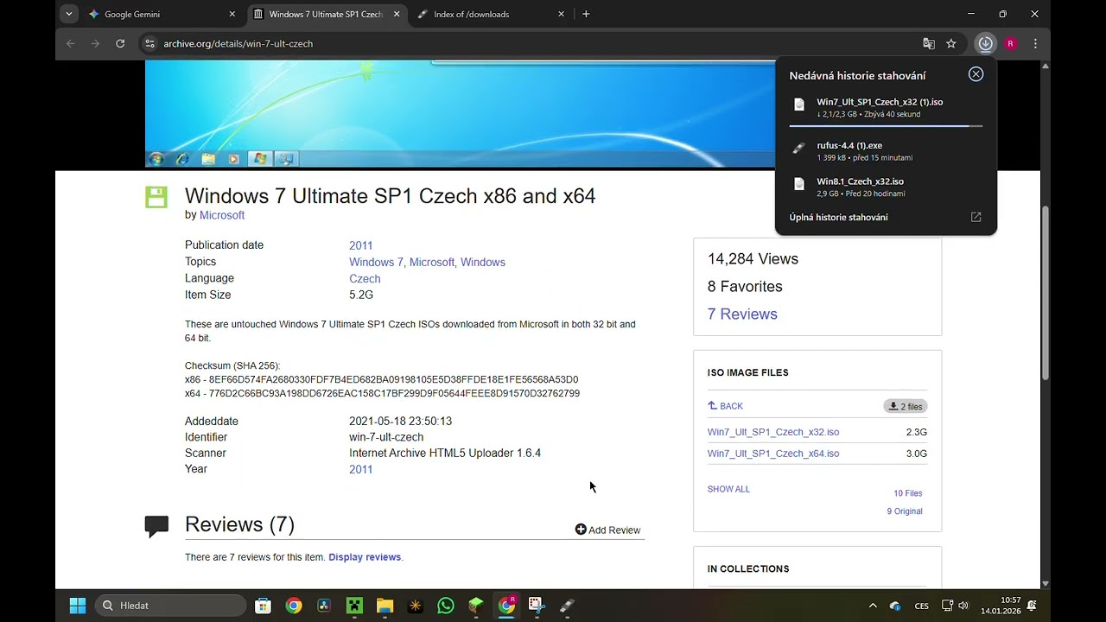
Task: Open the Windows Start menu
Action: click(x=78, y=606)
